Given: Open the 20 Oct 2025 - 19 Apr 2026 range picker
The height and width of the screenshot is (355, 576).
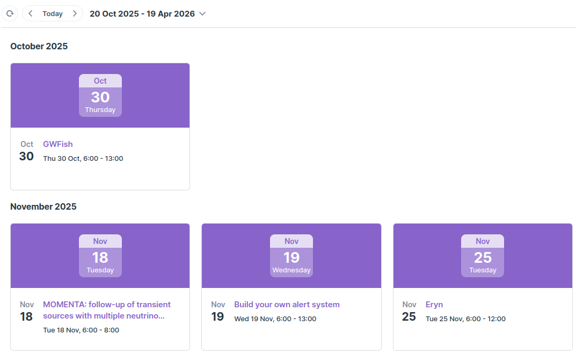Looking at the screenshot, I should coord(142,13).
